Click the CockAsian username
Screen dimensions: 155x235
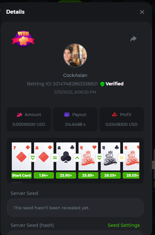click(75, 75)
